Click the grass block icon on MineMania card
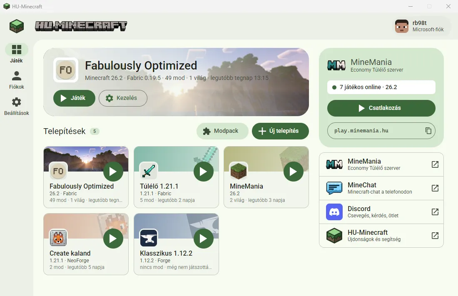Screen dimensions: 458x296 click(239, 171)
